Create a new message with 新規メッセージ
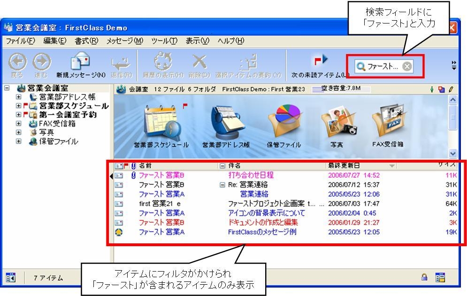The image size is (467, 296). [x=80, y=61]
